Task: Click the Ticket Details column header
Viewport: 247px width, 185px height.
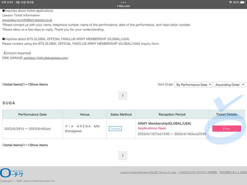Action: tap(226, 114)
